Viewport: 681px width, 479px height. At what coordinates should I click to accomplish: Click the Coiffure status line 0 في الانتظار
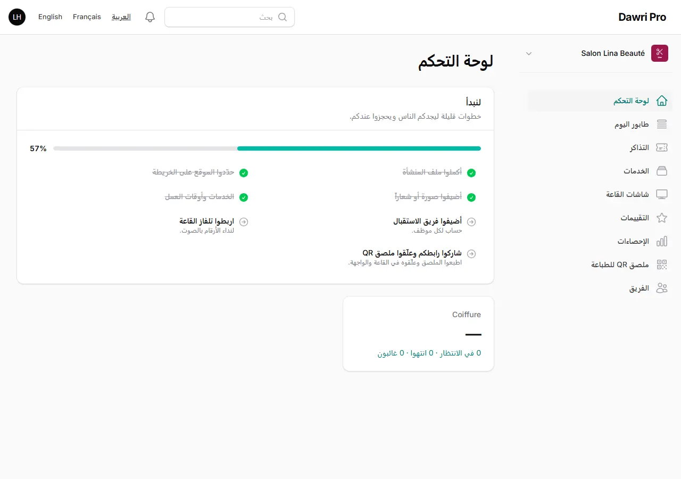tap(429, 353)
